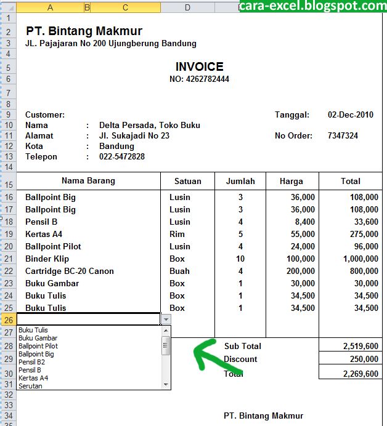Click Cartridge BC-20 Canon item name
The height and width of the screenshot is (426, 387).
(70, 271)
